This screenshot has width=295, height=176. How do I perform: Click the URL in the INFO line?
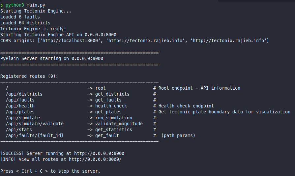pos(95,159)
